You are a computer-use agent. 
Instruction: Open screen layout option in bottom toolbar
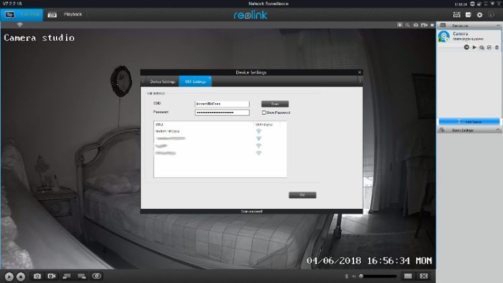[x=81, y=276]
